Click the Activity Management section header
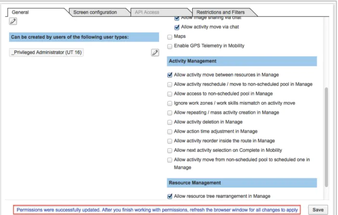 pyautogui.click(x=242, y=61)
